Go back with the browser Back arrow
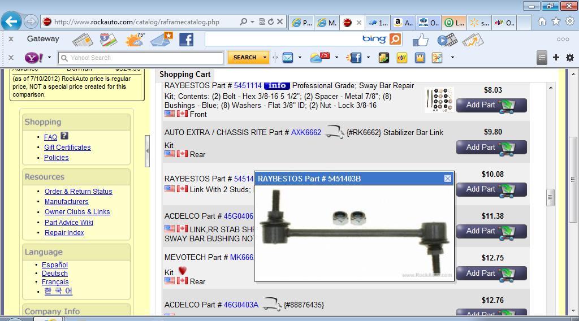This screenshot has height=321, width=579. tap(11, 21)
